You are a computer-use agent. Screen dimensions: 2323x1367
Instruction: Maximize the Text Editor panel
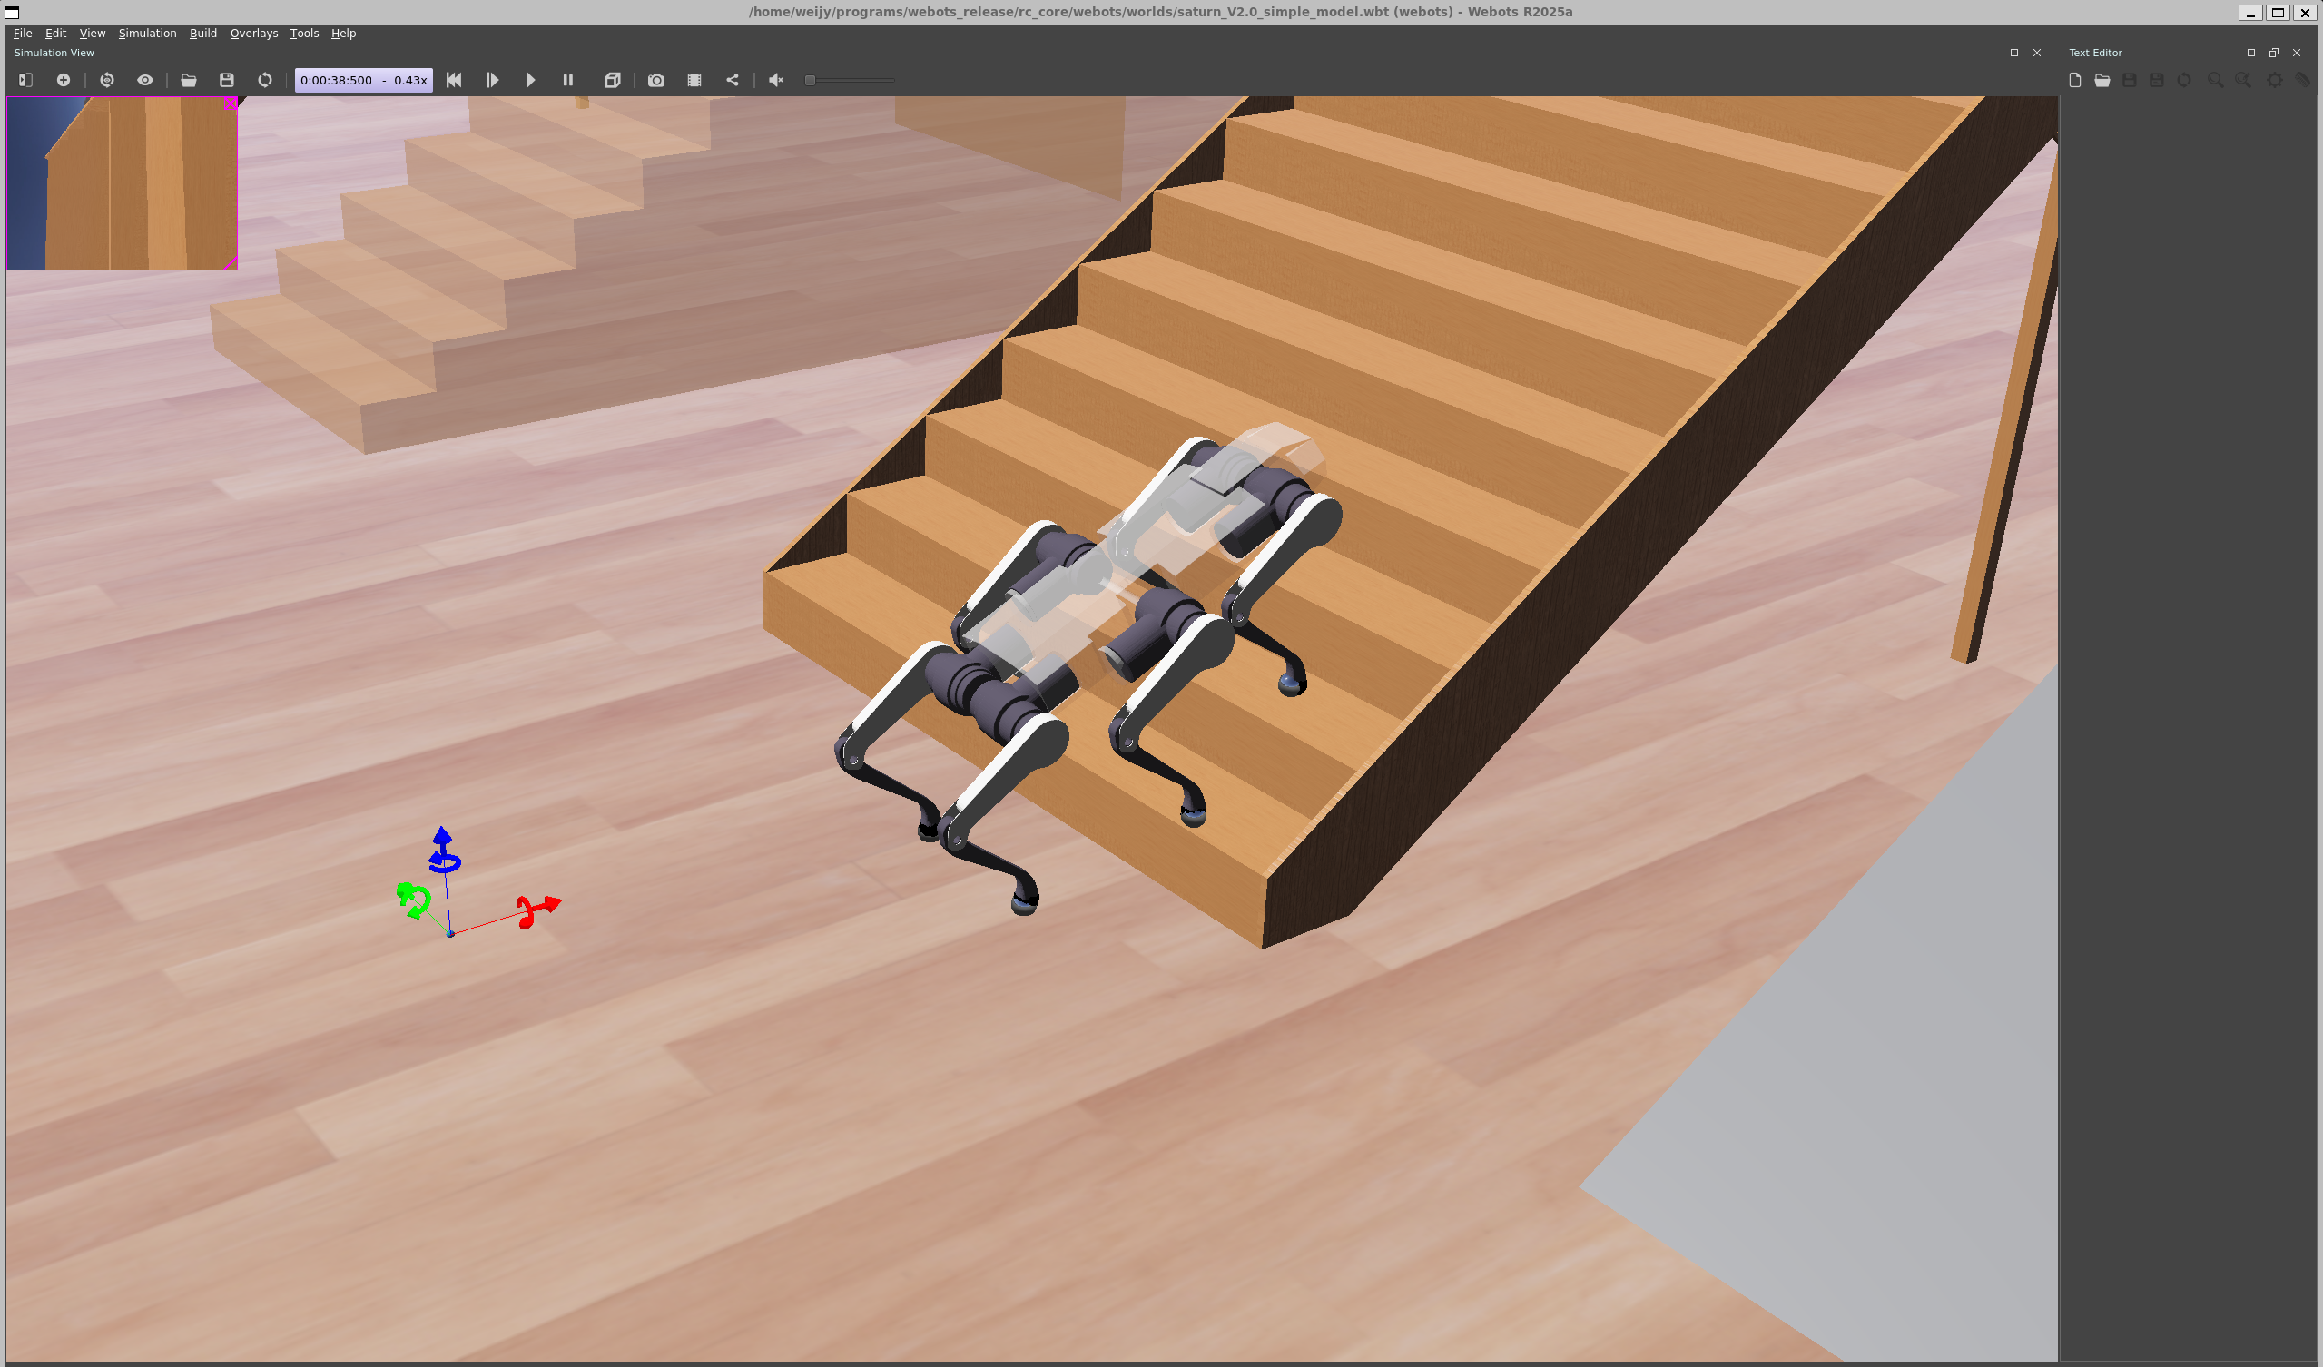coord(2251,53)
